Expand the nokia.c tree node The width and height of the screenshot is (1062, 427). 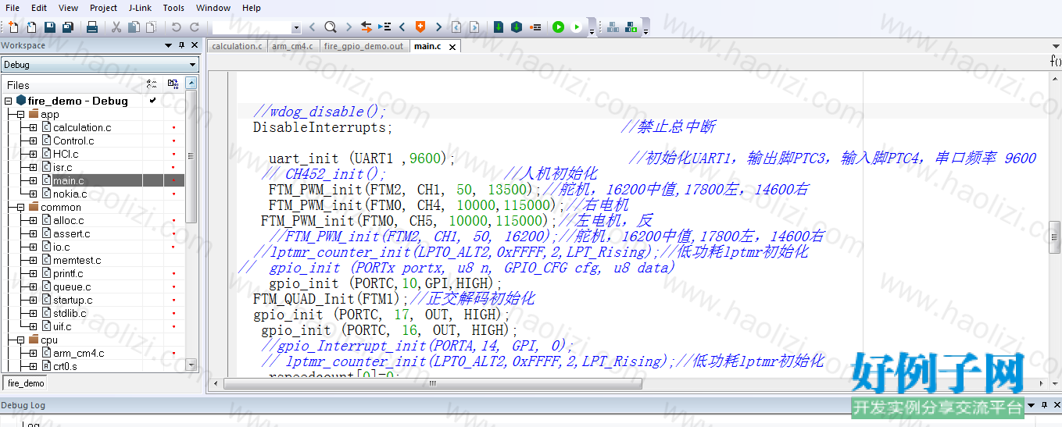[33, 194]
